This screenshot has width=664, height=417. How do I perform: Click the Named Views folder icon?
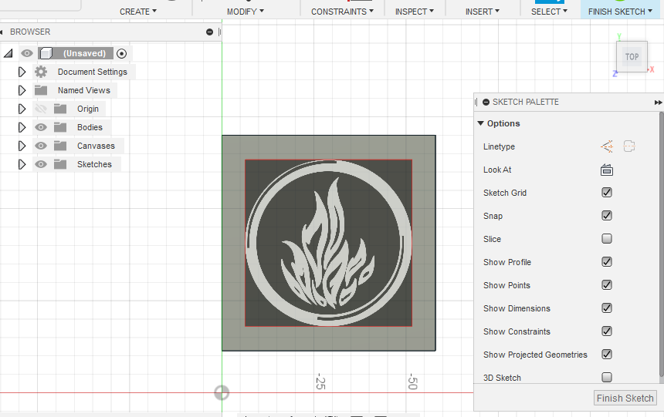pyautogui.click(x=41, y=90)
